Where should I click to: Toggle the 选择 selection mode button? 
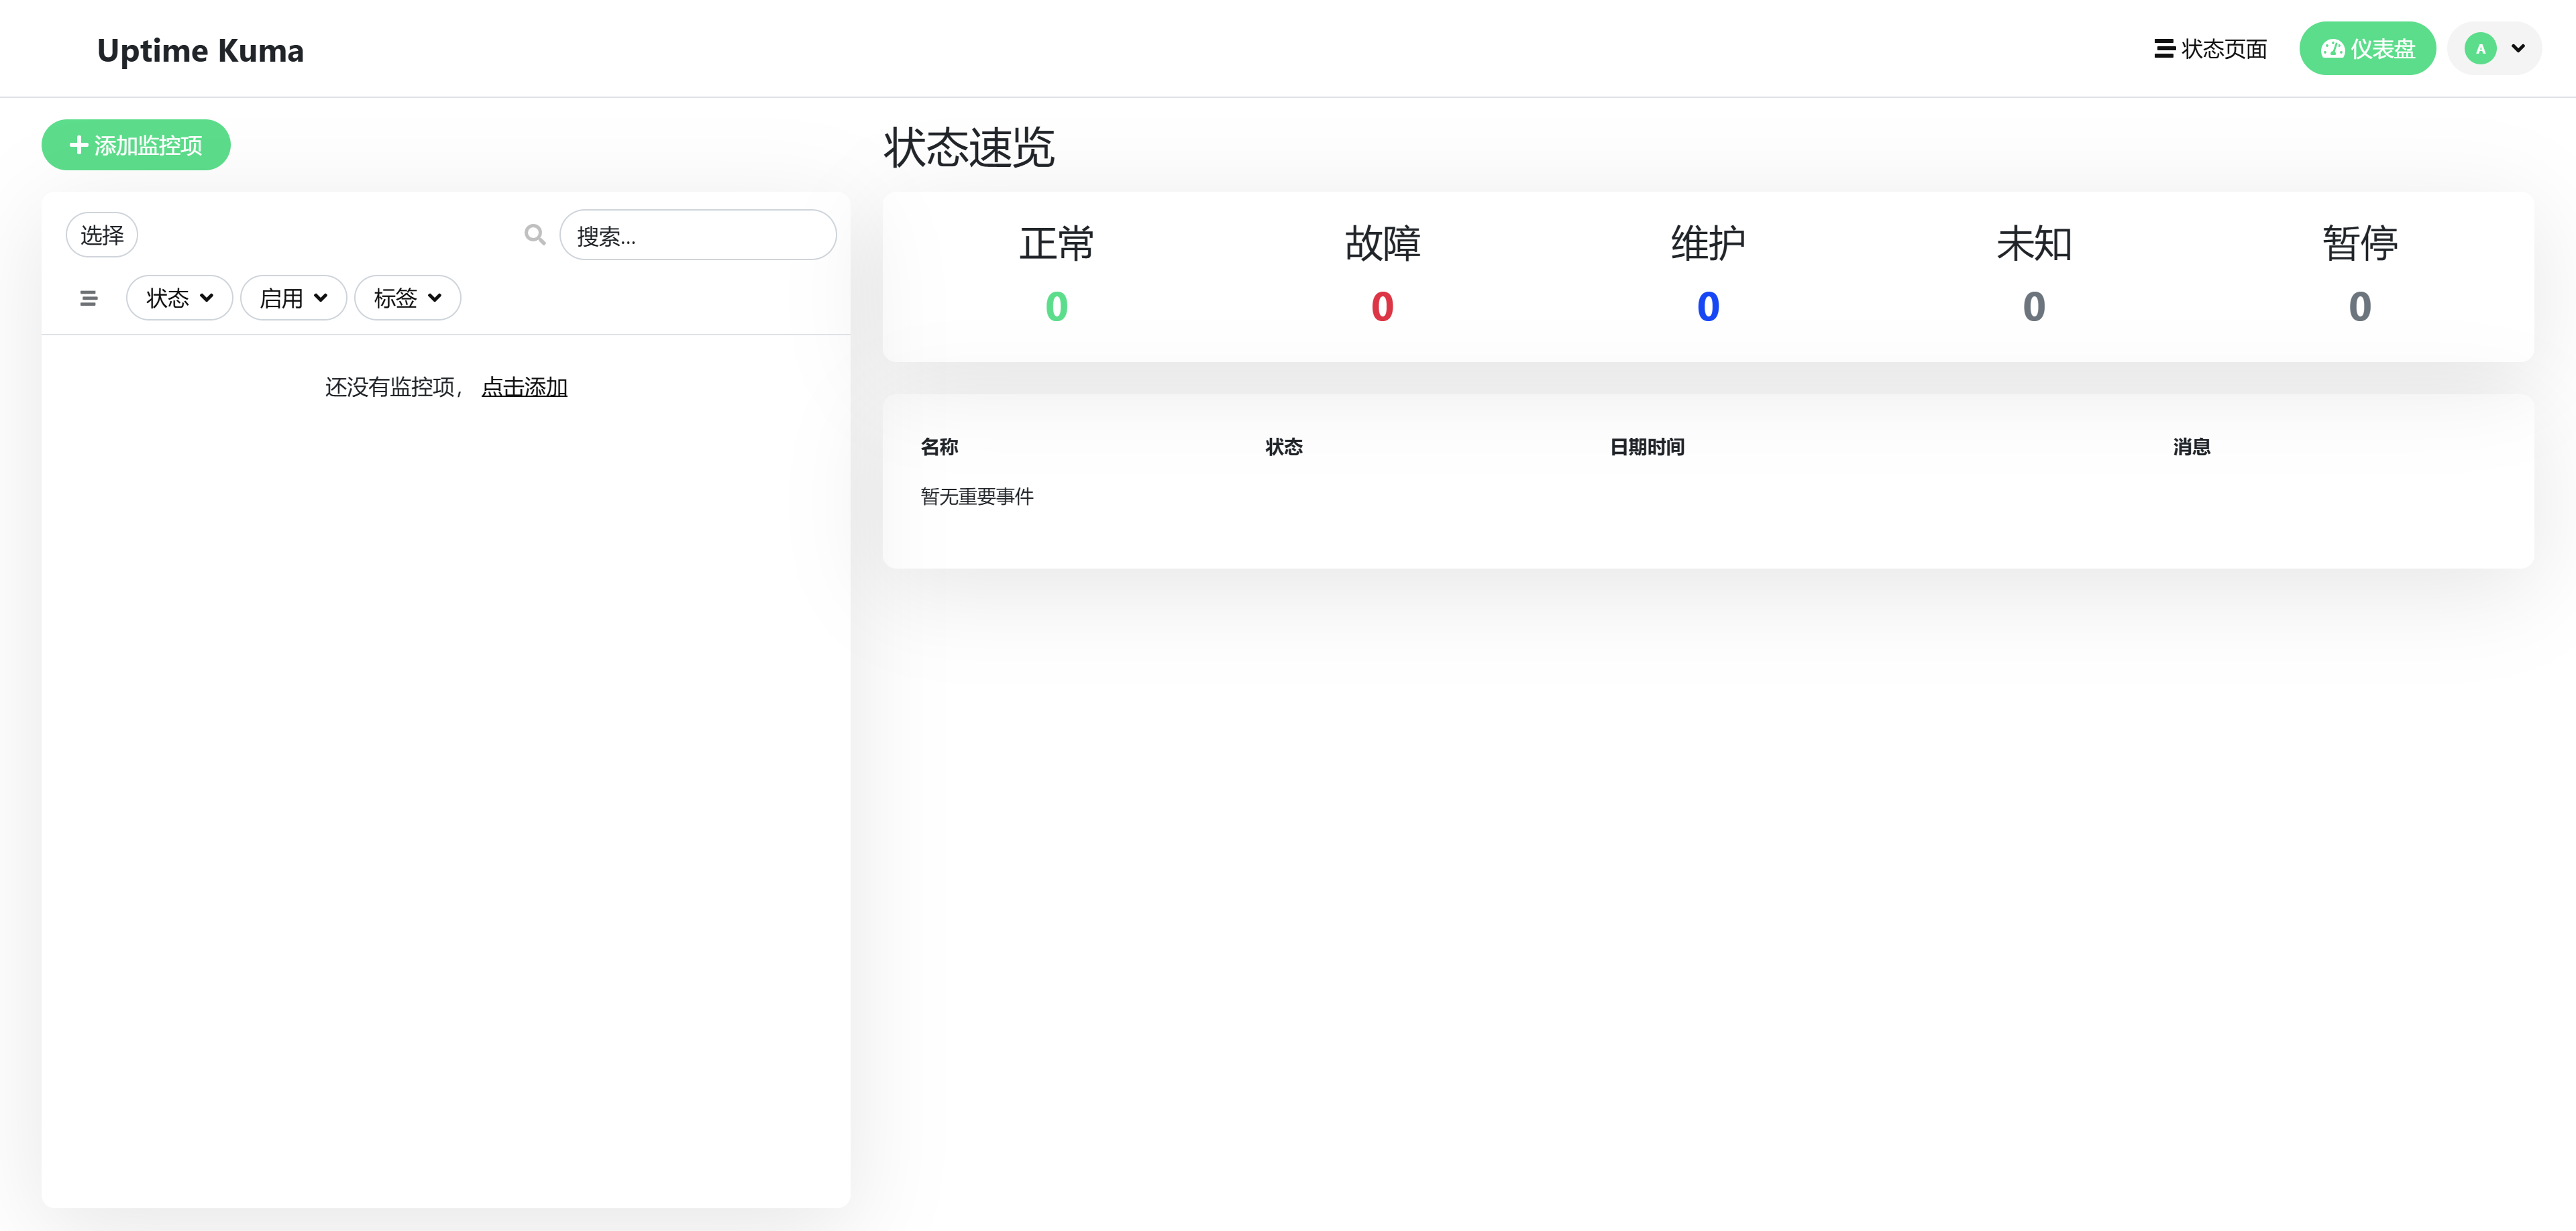[102, 235]
